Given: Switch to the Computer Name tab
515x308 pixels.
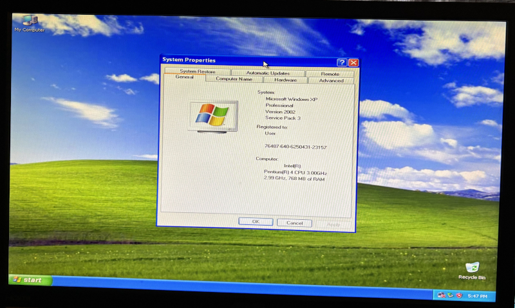Looking at the screenshot, I should coord(234,79).
